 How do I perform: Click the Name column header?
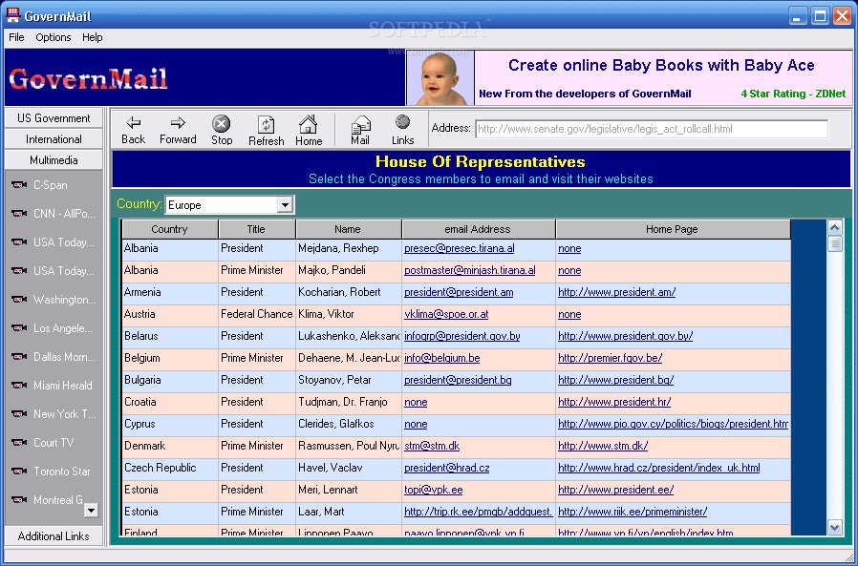pos(348,229)
